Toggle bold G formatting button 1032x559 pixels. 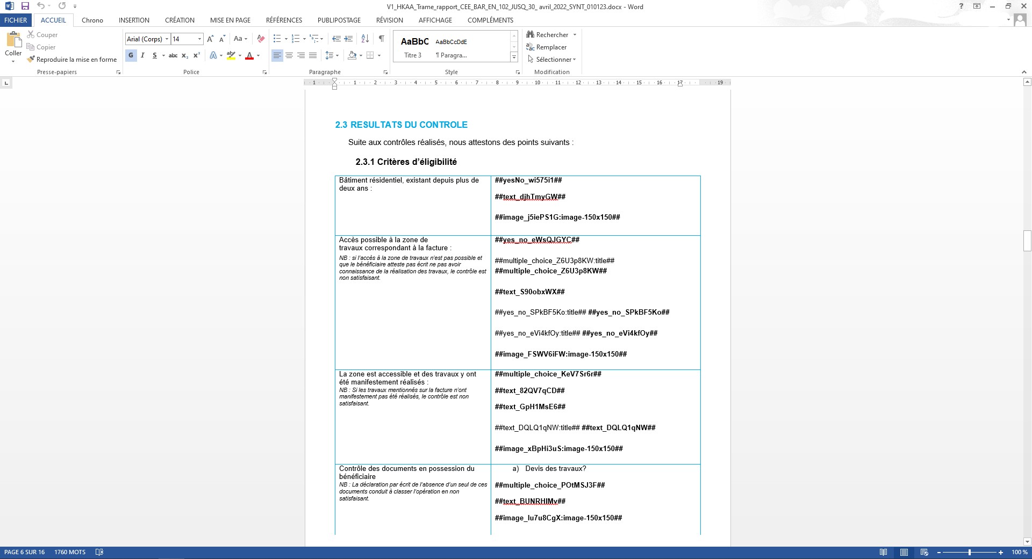coord(131,55)
